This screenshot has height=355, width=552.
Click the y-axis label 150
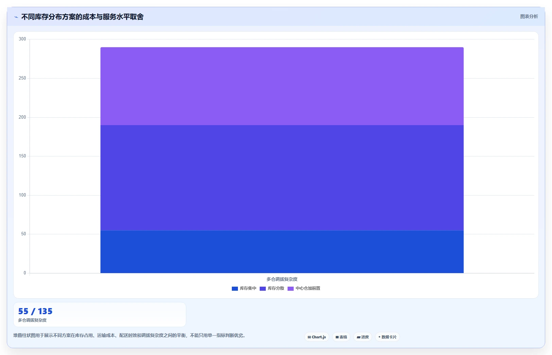tap(22, 156)
